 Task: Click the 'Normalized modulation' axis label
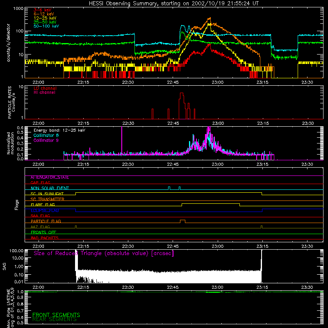[x=10, y=143]
